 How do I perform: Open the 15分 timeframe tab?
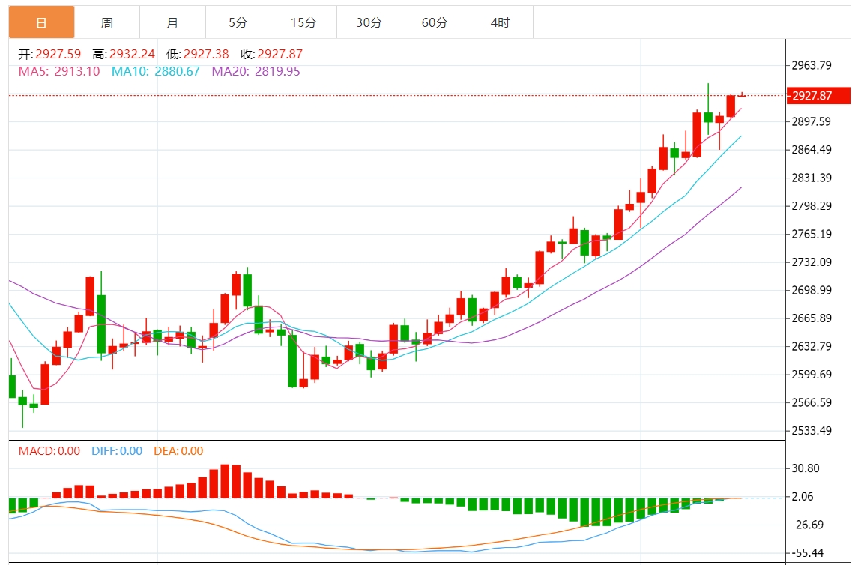click(303, 22)
